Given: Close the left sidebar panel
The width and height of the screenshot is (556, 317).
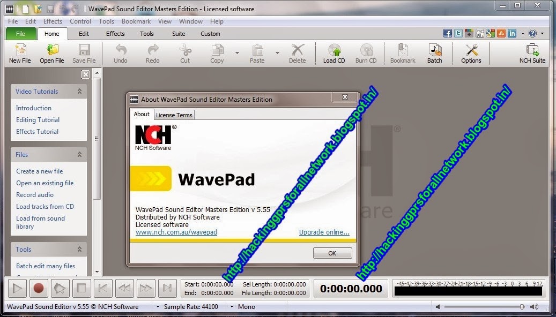Looking at the screenshot, I should point(85,74).
